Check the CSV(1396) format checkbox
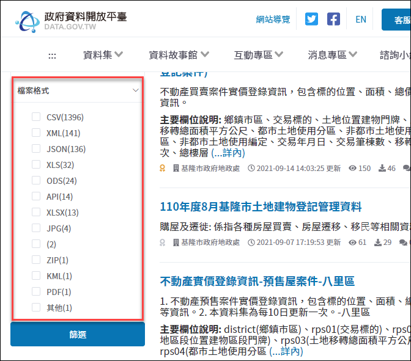 click(36, 117)
